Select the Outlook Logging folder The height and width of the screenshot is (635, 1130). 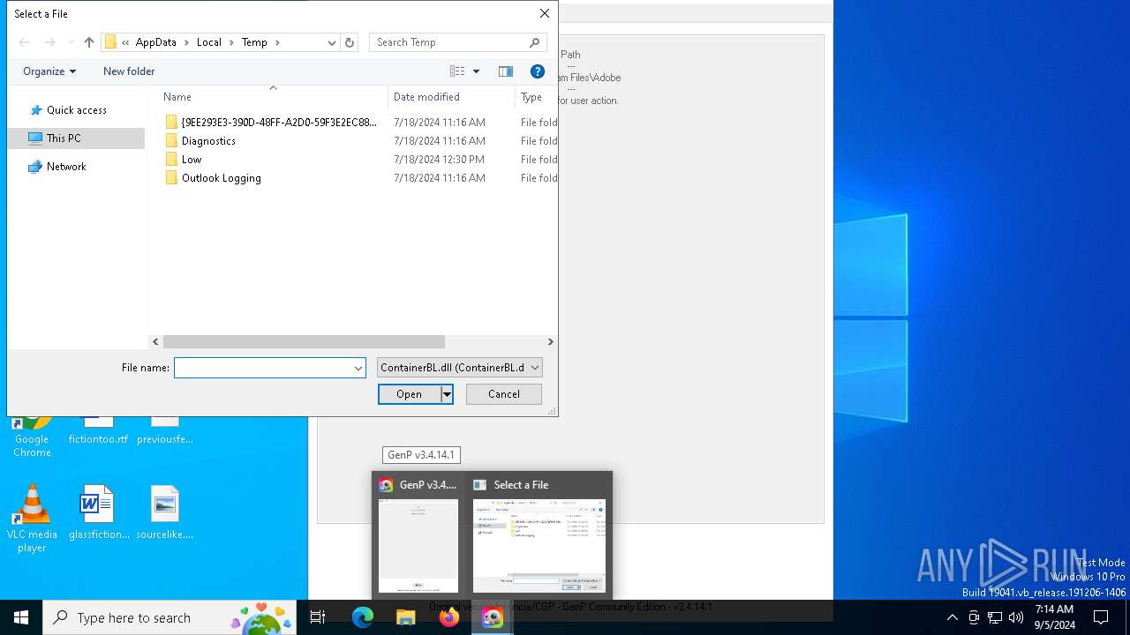click(x=222, y=178)
